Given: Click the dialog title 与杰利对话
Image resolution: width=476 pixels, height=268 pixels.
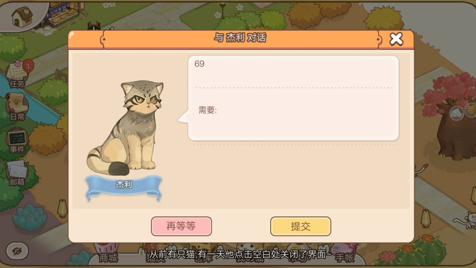Looking at the screenshot, I should [240, 37].
